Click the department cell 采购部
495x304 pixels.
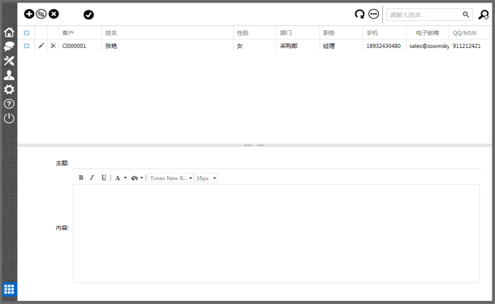coord(289,45)
